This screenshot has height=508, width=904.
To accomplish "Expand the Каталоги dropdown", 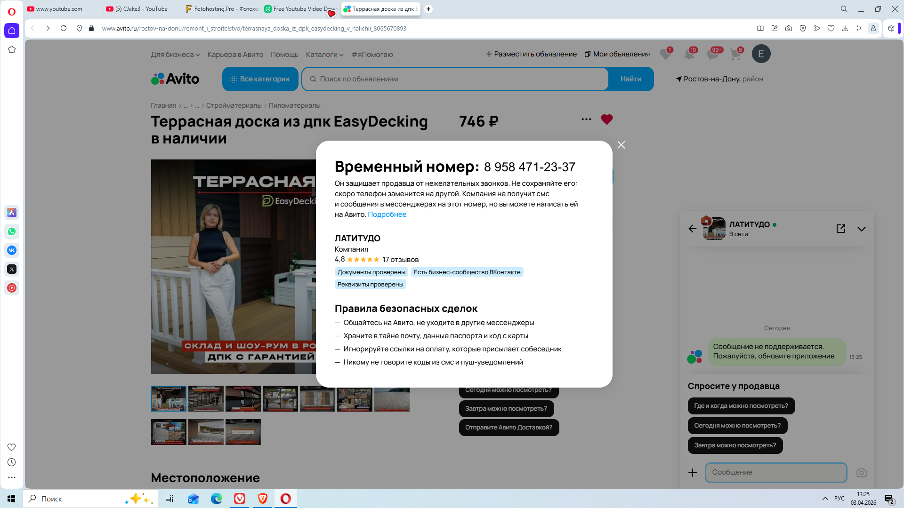I will [x=324, y=55].
